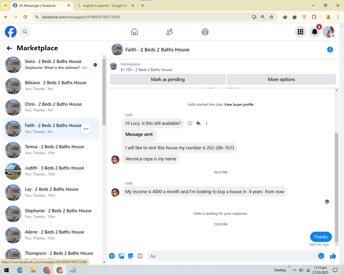Open Siera's 2 Beds 2 Baths conversation
344x275 pixels.
point(51,65)
